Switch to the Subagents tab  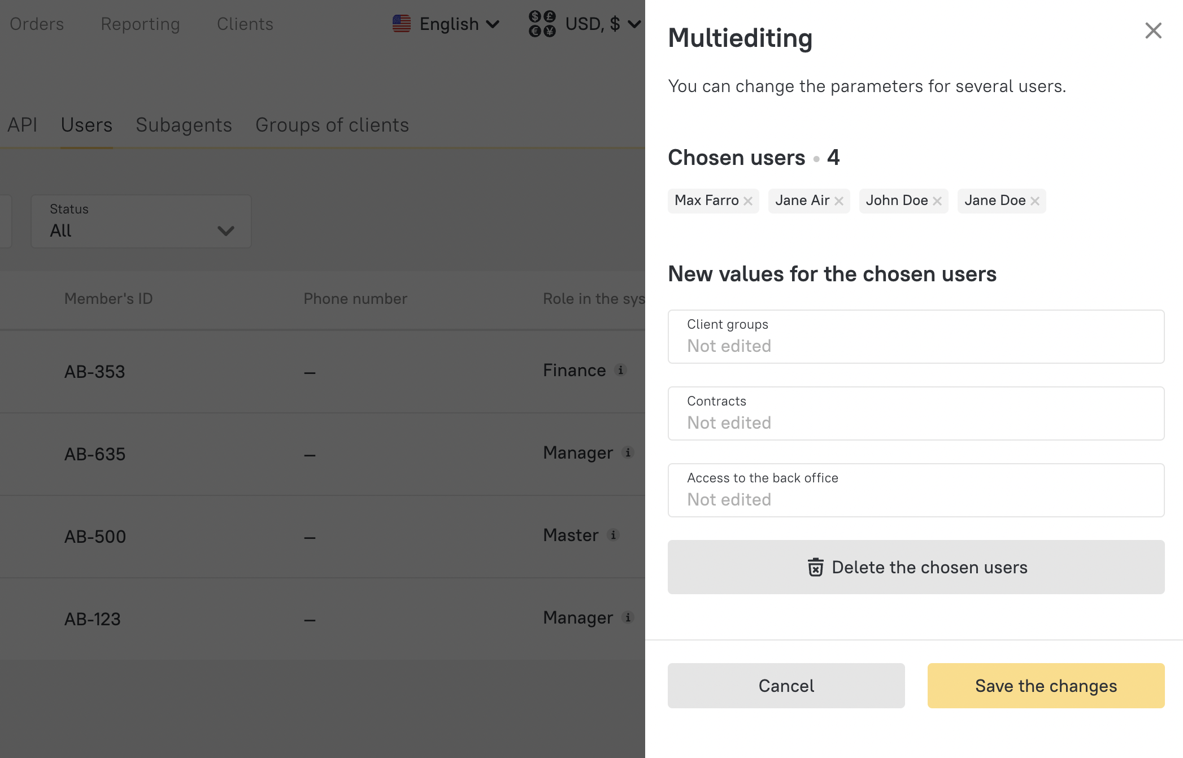183,125
